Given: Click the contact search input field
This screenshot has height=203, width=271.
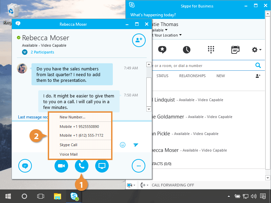Looking at the screenshot, I should coord(202,66).
